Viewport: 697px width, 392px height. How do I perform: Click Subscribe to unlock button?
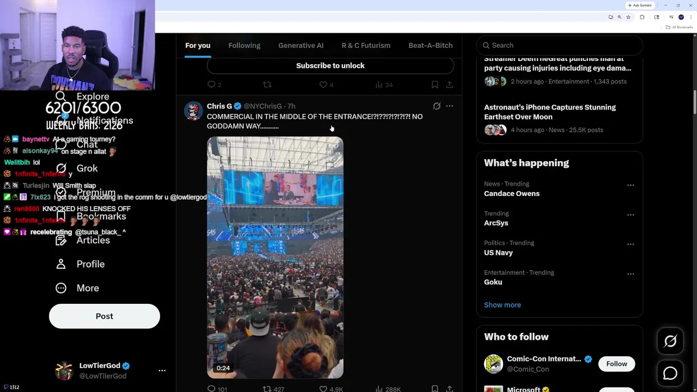click(331, 65)
